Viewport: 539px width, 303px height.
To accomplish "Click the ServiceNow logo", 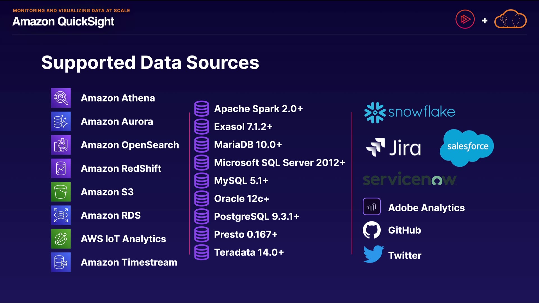I will pyautogui.click(x=409, y=180).
